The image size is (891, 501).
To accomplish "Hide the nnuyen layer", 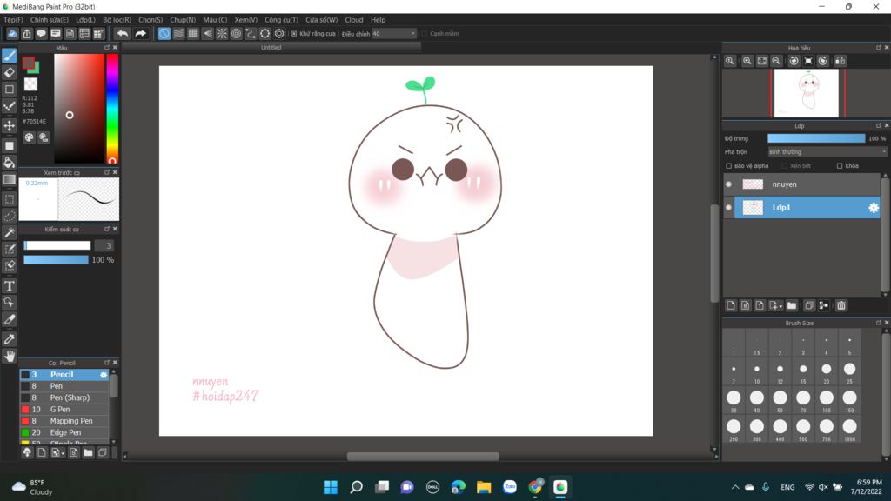I will pyautogui.click(x=728, y=184).
